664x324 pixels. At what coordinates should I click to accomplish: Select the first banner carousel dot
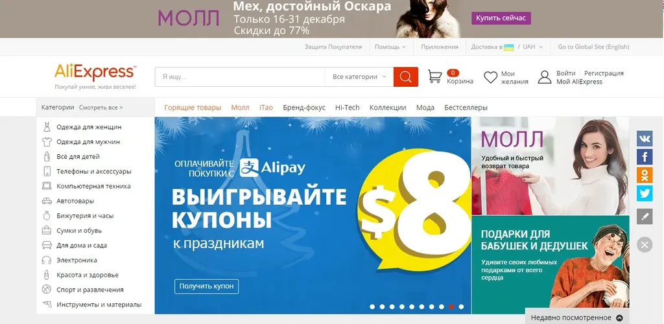[x=372, y=307]
